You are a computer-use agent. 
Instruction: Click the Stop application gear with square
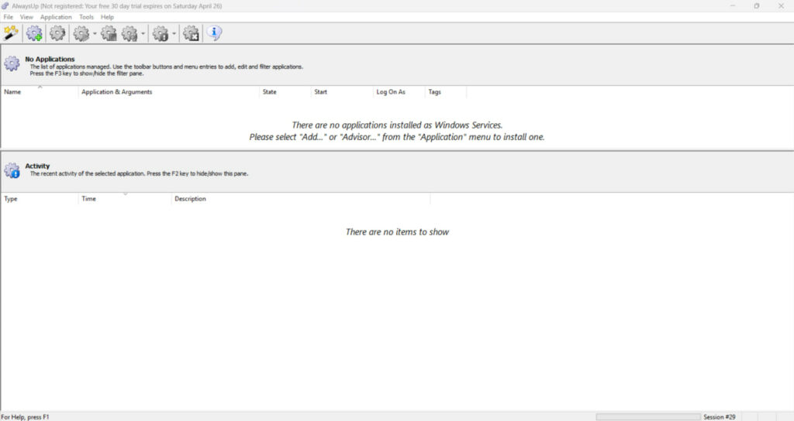click(x=109, y=33)
